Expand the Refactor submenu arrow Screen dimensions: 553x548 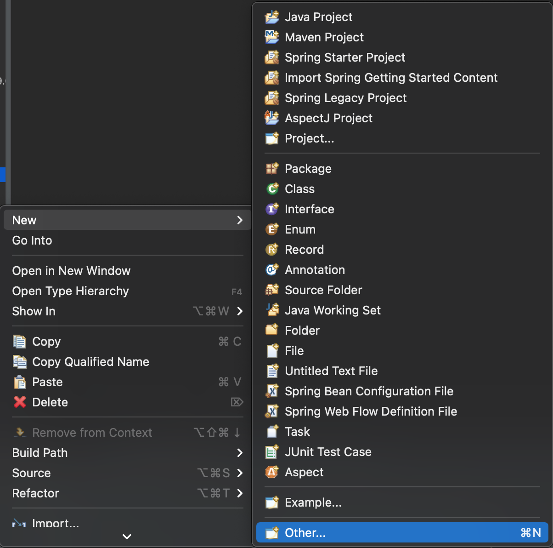tap(239, 493)
